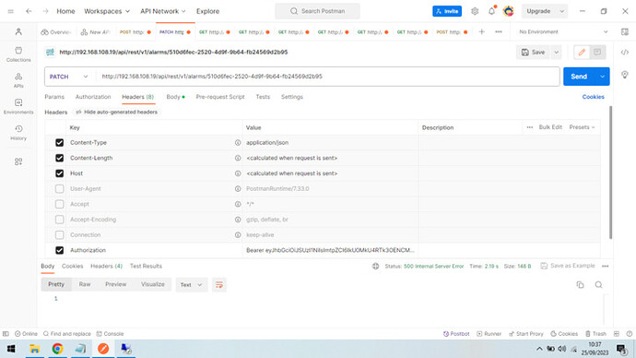Open the PATCH method dropdown

coord(68,77)
